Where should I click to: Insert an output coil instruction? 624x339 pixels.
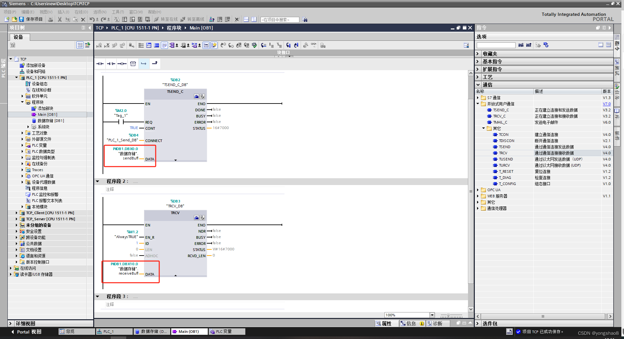click(x=122, y=64)
